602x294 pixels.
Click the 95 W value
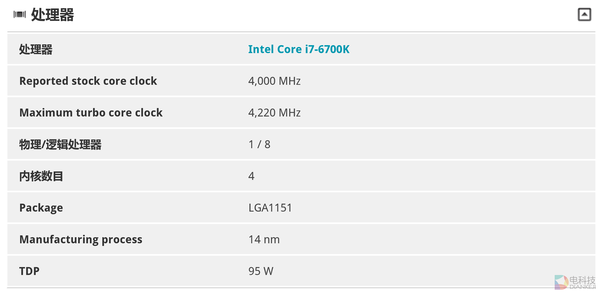(261, 271)
